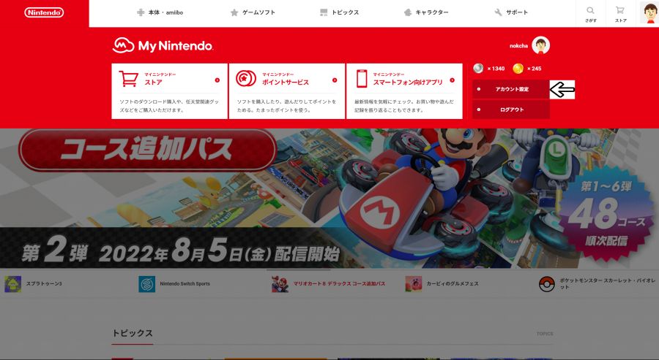The height and width of the screenshot is (360, 659).
Task: Click the Mii avatar in top-right corner
Action: [649, 12]
